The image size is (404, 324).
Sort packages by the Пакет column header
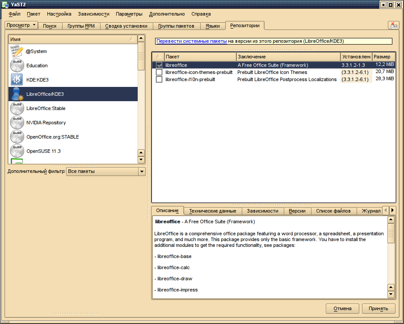[200, 57]
